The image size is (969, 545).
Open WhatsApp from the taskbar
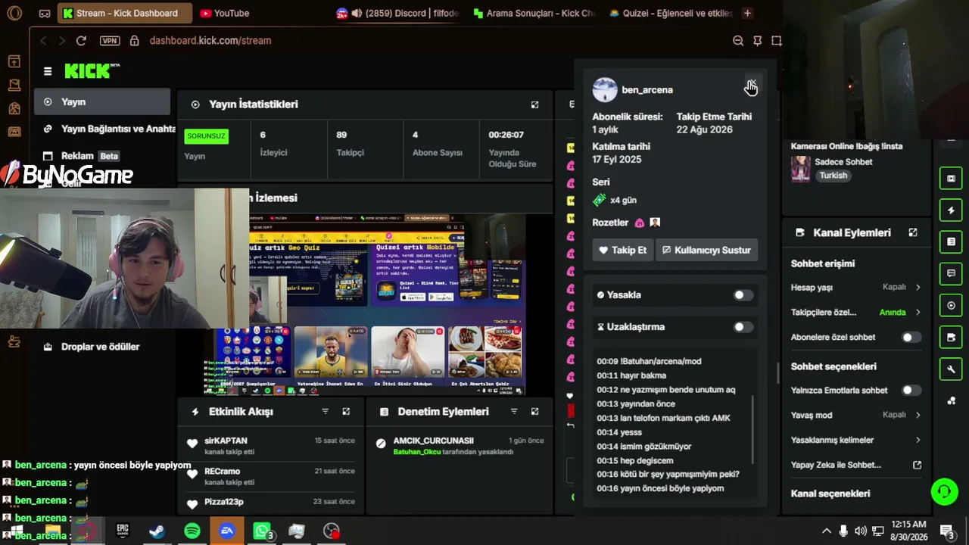coord(262,531)
